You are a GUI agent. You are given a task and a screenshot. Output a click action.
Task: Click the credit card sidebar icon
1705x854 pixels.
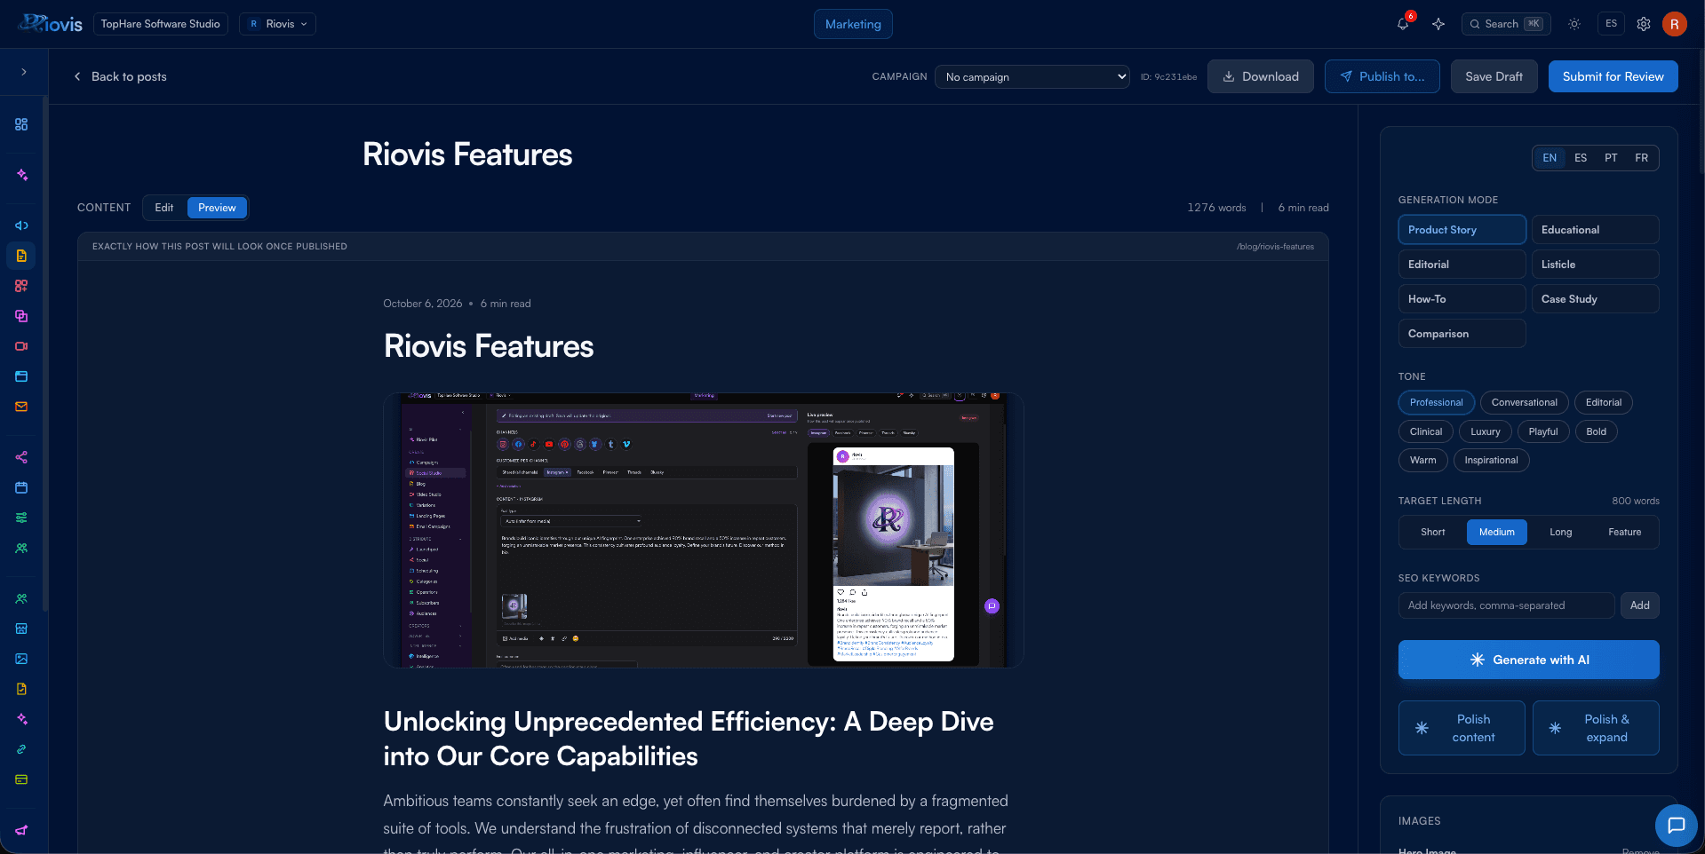[x=21, y=779]
